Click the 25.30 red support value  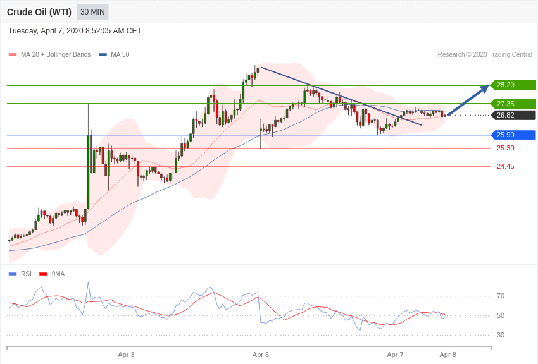tap(506, 148)
